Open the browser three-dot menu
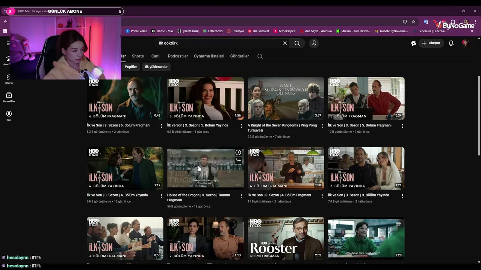 coord(476,22)
